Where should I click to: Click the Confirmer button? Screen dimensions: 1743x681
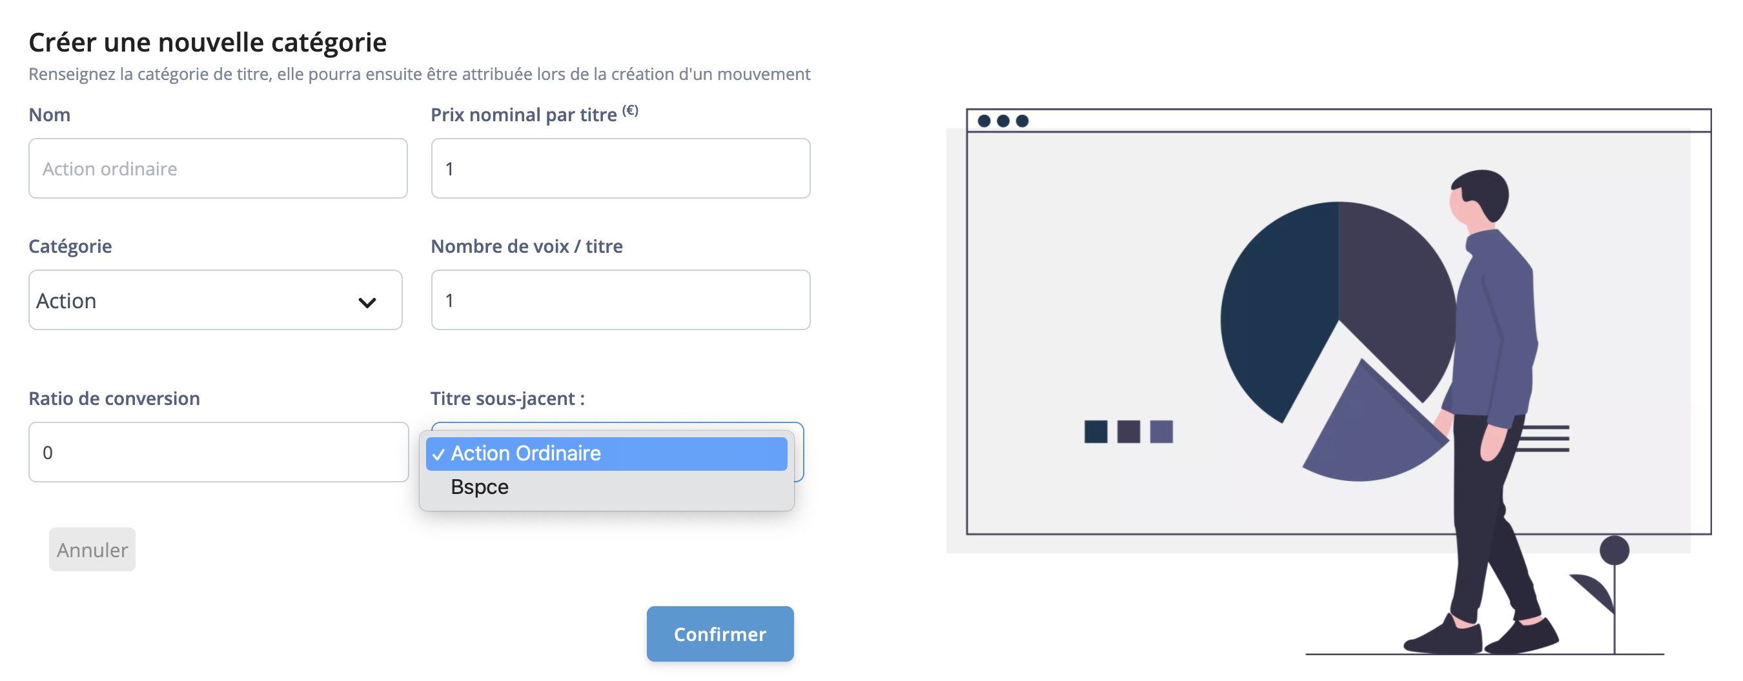pos(719,634)
